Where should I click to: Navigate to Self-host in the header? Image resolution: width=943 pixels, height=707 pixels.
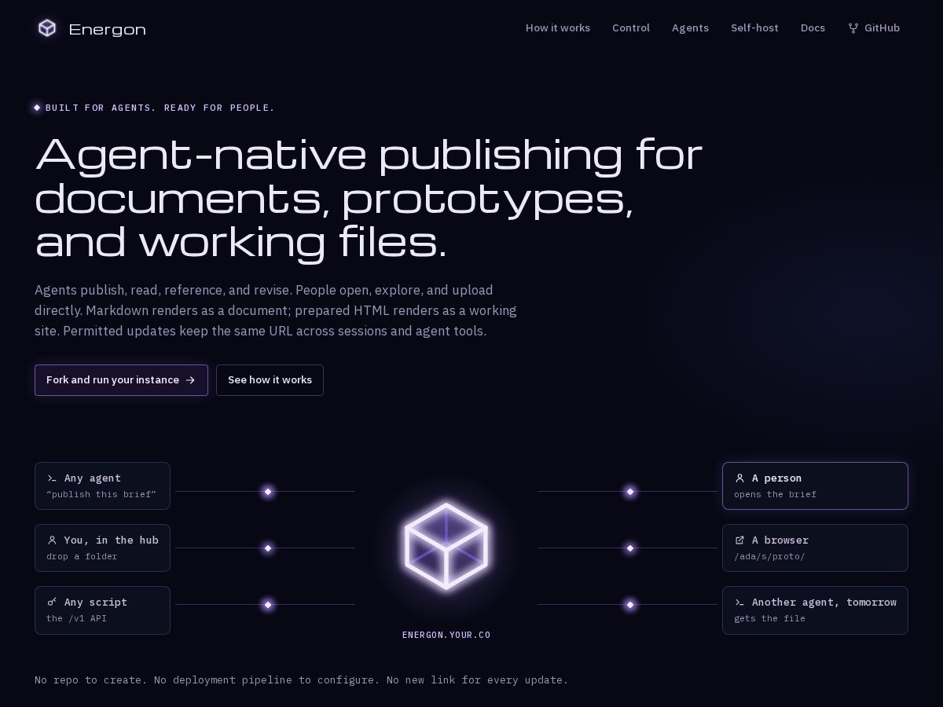[x=754, y=28]
